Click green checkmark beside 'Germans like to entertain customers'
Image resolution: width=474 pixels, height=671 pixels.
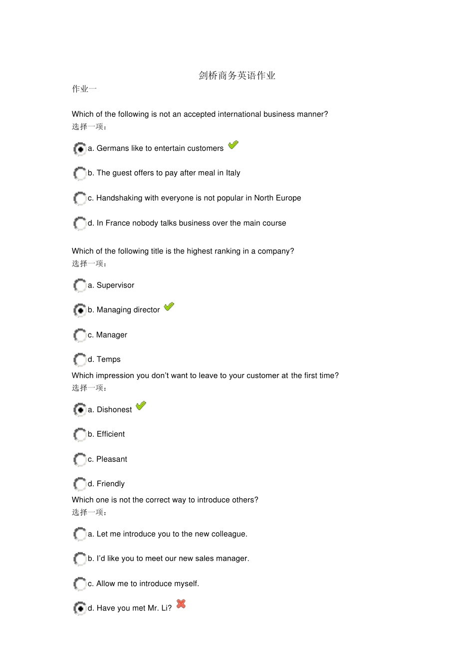tap(233, 145)
